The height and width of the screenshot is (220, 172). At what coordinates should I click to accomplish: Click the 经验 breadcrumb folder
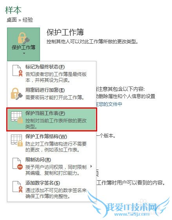pyautogui.click(x=28, y=20)
